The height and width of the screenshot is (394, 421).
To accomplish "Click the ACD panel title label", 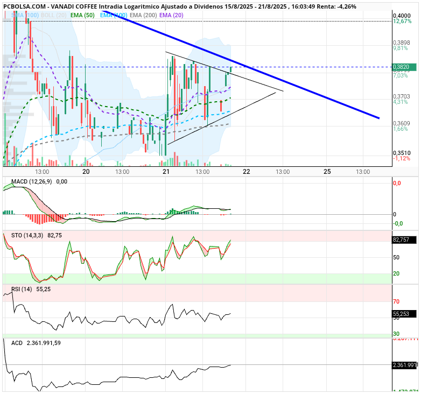I will pyautogui.click(x=17, y=343).
